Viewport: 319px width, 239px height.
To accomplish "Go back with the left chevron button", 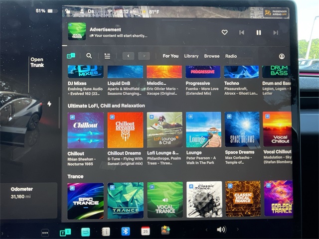I will click(129, 56).
